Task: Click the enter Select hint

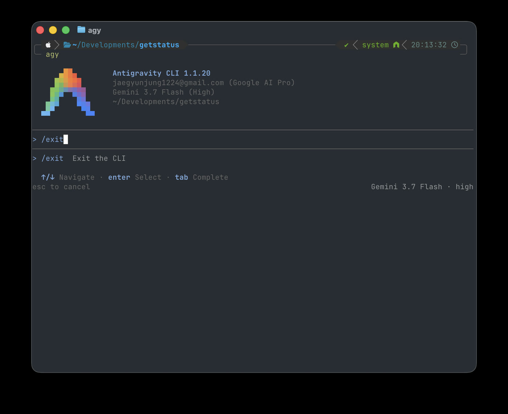Action: (135, 177)
